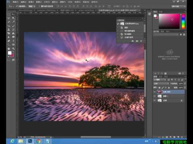This screenshot has height=144, width=193.
Task: Open the layer filter kind dropdown
Action: [x=160, y=80]
